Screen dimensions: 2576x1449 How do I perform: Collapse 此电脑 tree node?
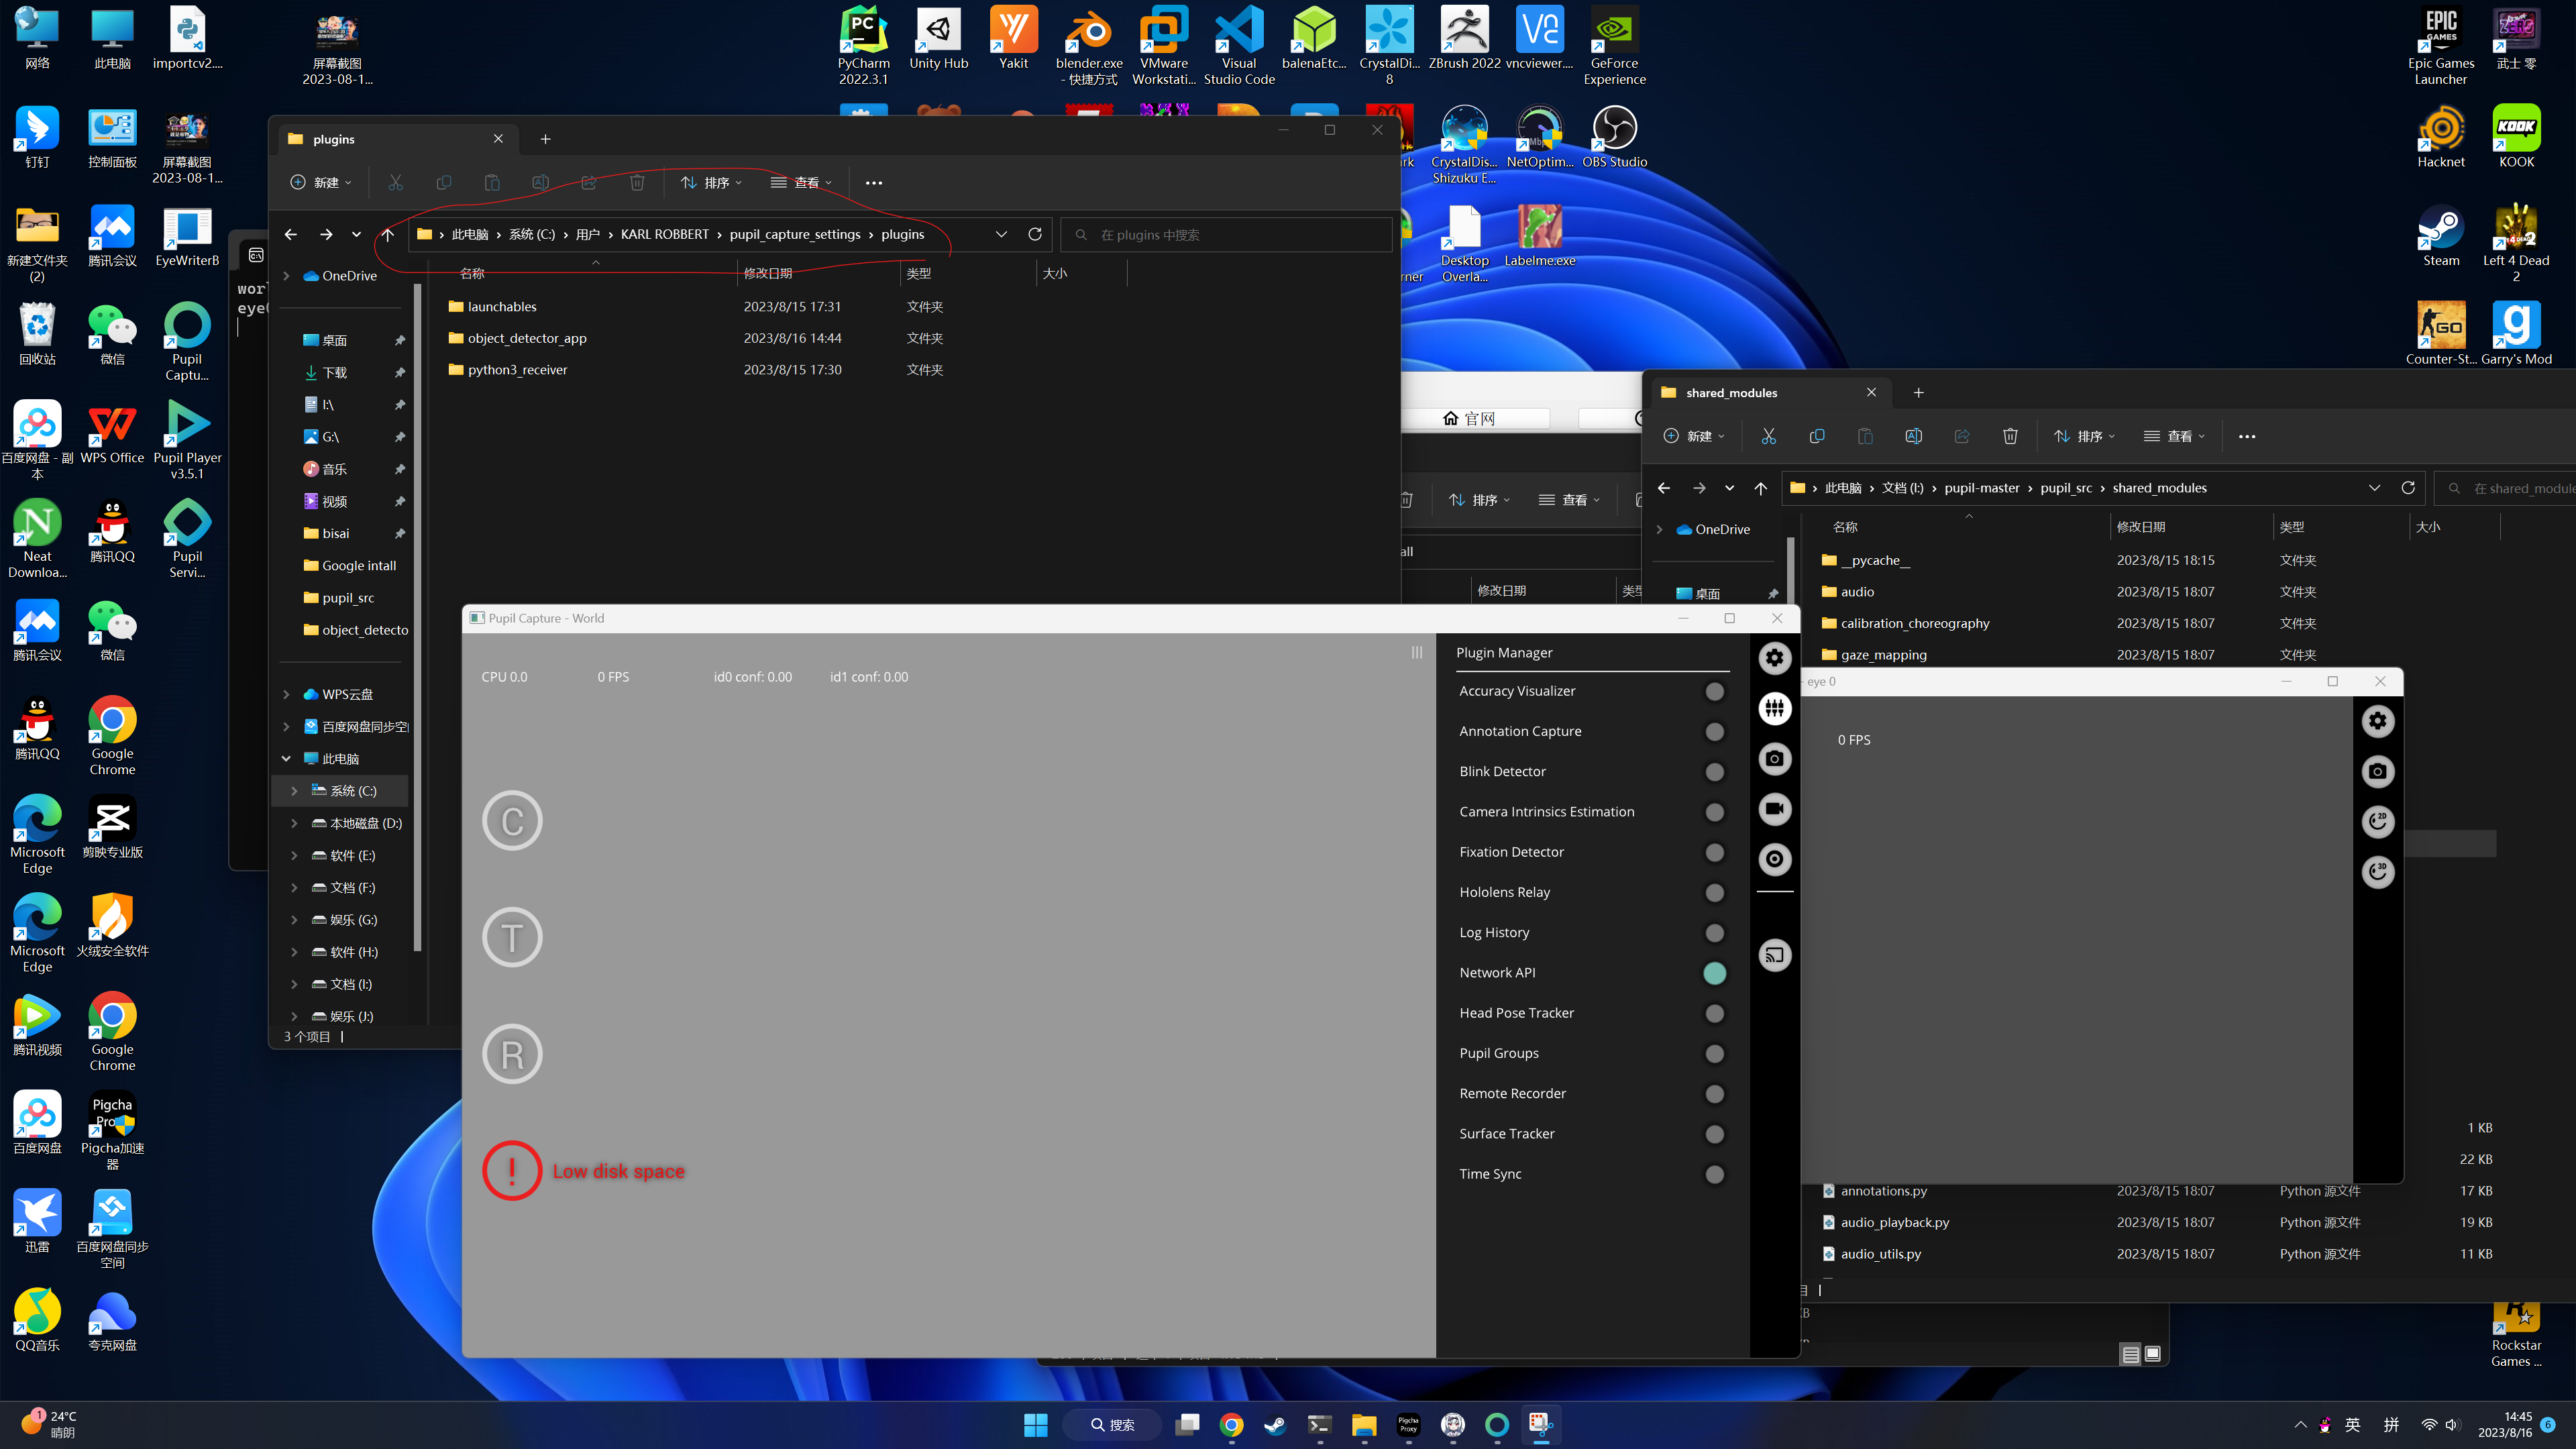tap(286, 759)
